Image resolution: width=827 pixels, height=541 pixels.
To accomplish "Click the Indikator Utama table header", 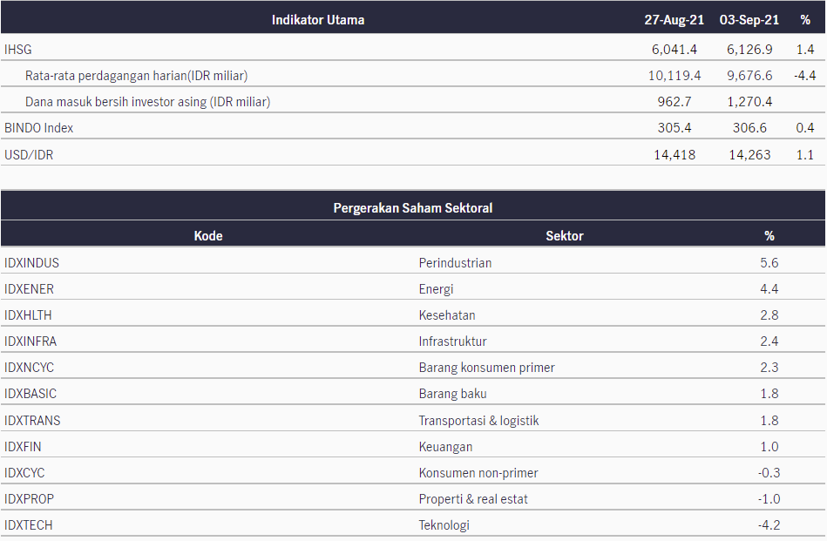I will tap(318, 20).
